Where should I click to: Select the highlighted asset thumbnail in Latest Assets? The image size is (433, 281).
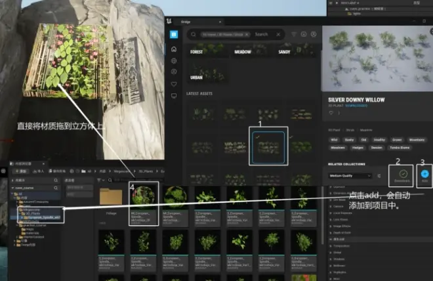coord(268,146)
